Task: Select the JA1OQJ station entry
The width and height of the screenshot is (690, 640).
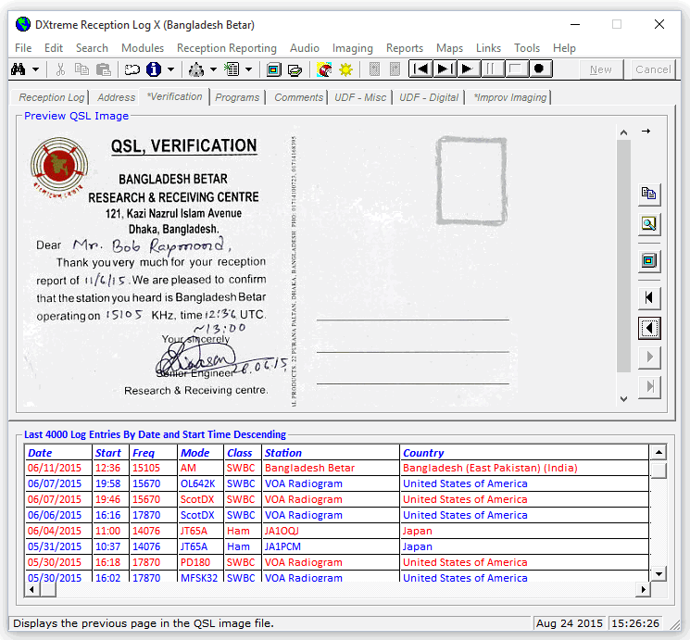Action: pos(336,531)
